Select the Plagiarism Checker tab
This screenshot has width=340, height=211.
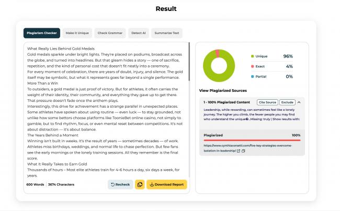42,33
